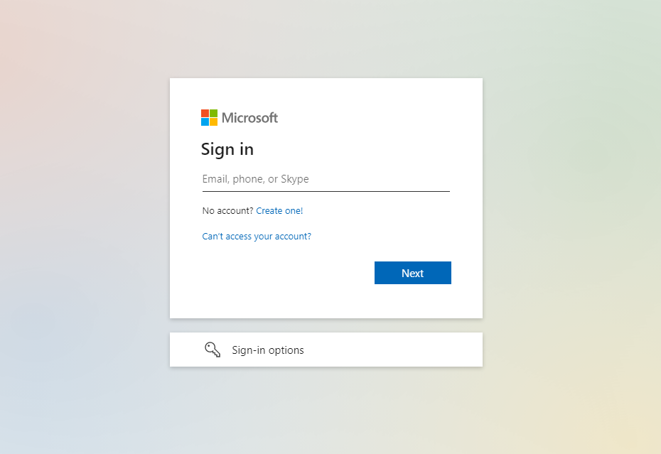Click the underline of the email field
The width and height of the screenshot is (661, 454).
click(x=326, y=191)
